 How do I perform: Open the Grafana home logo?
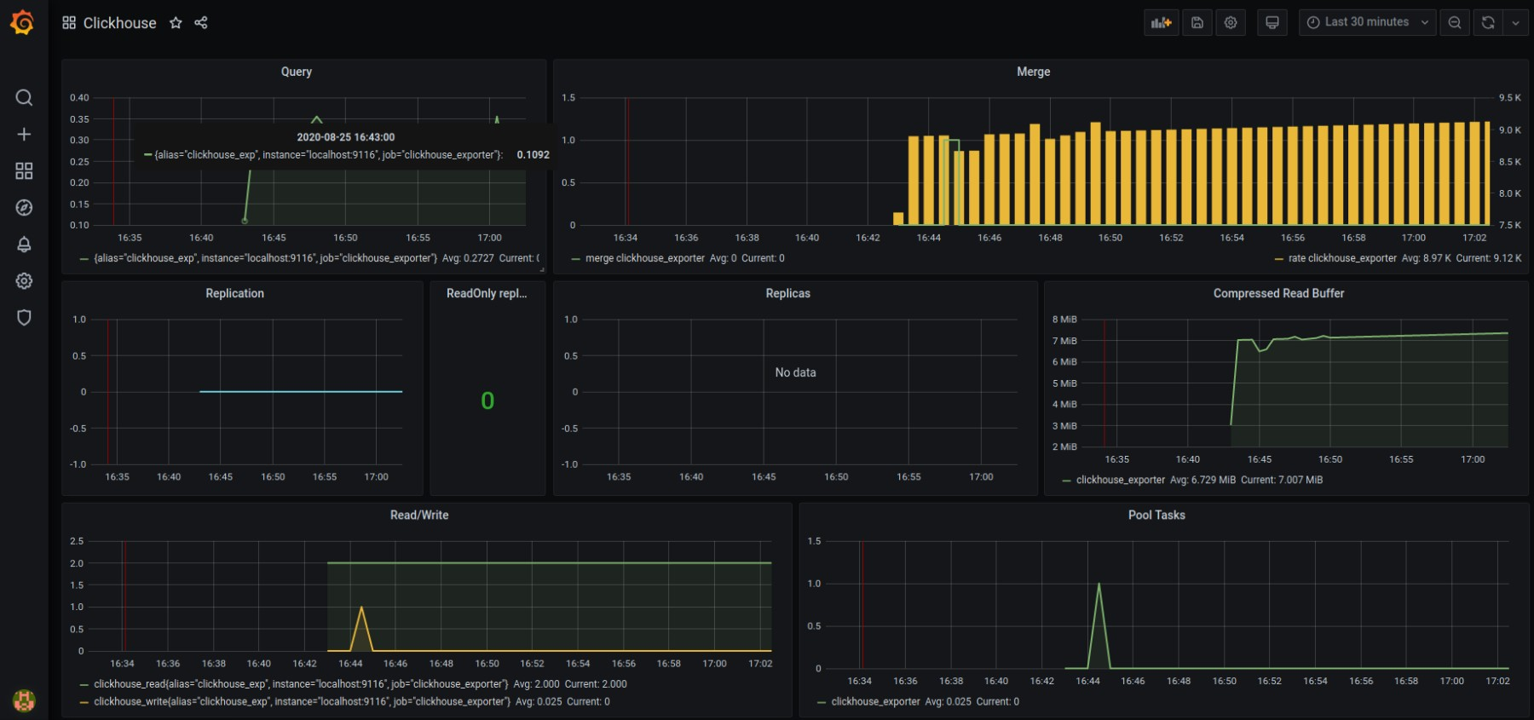pos(23,23)
